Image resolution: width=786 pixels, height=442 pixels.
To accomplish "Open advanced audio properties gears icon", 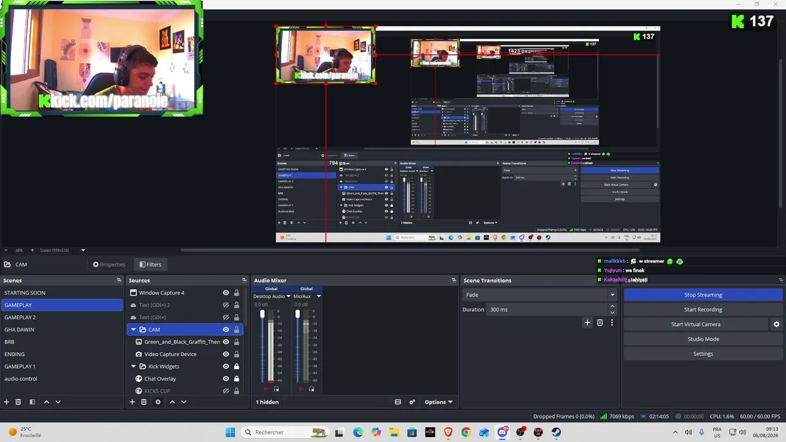I will coord(412,402).
